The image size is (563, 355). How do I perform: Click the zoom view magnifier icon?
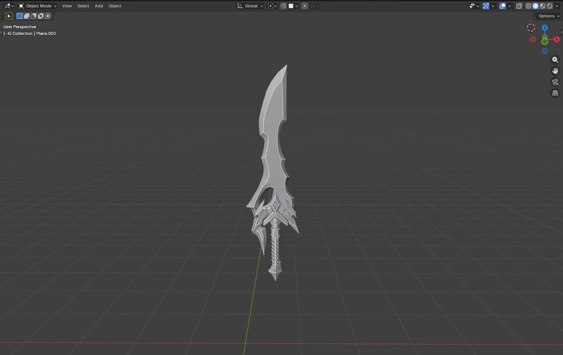[x=555, y=60]
